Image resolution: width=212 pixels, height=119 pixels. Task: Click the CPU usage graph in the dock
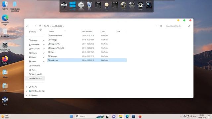pos(98,5)
